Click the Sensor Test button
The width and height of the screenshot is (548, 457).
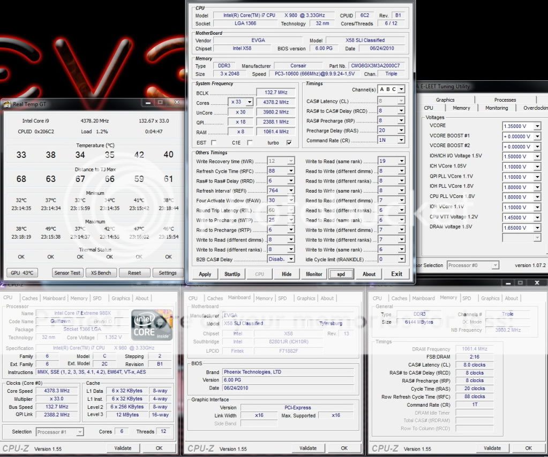tap(67, 273)
